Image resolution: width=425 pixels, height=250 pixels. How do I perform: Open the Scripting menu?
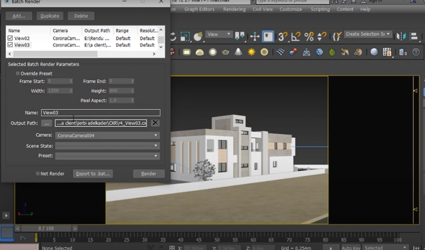tap(320, 9)
